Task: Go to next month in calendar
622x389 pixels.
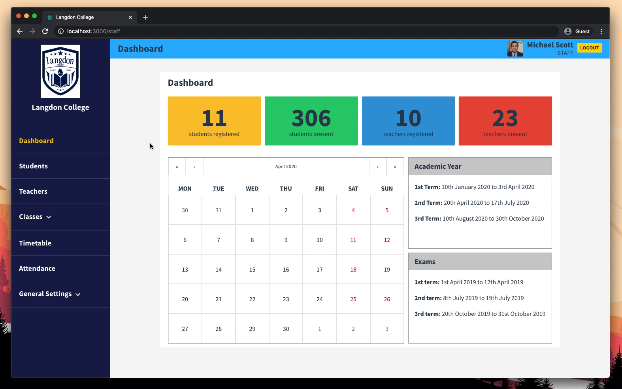Action: (x=377, y=166)
